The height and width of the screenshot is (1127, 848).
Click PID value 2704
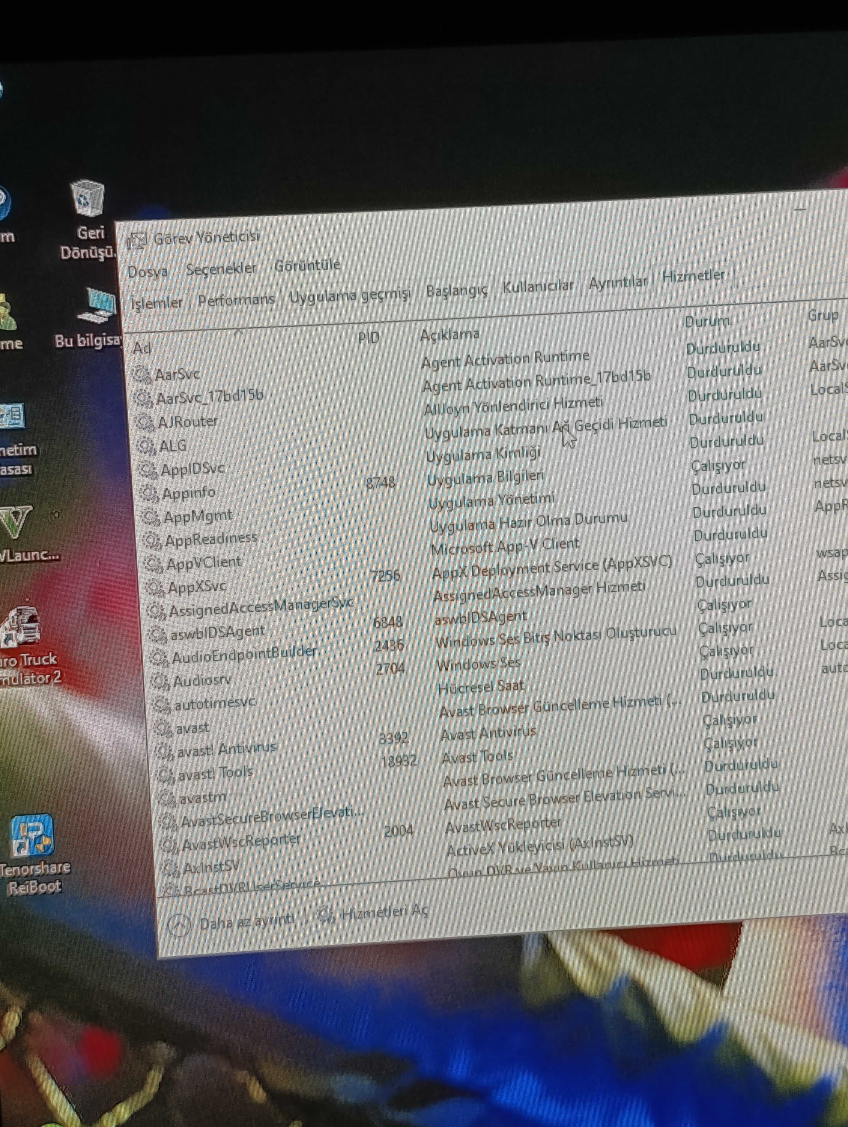click(390, 668)
